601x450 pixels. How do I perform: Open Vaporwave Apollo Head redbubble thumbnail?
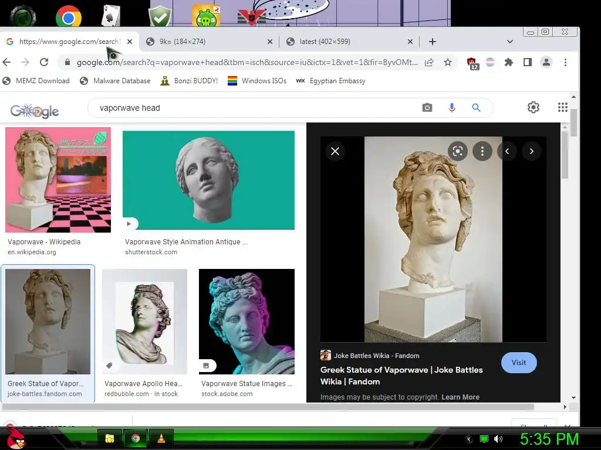(x=144, y=322)
